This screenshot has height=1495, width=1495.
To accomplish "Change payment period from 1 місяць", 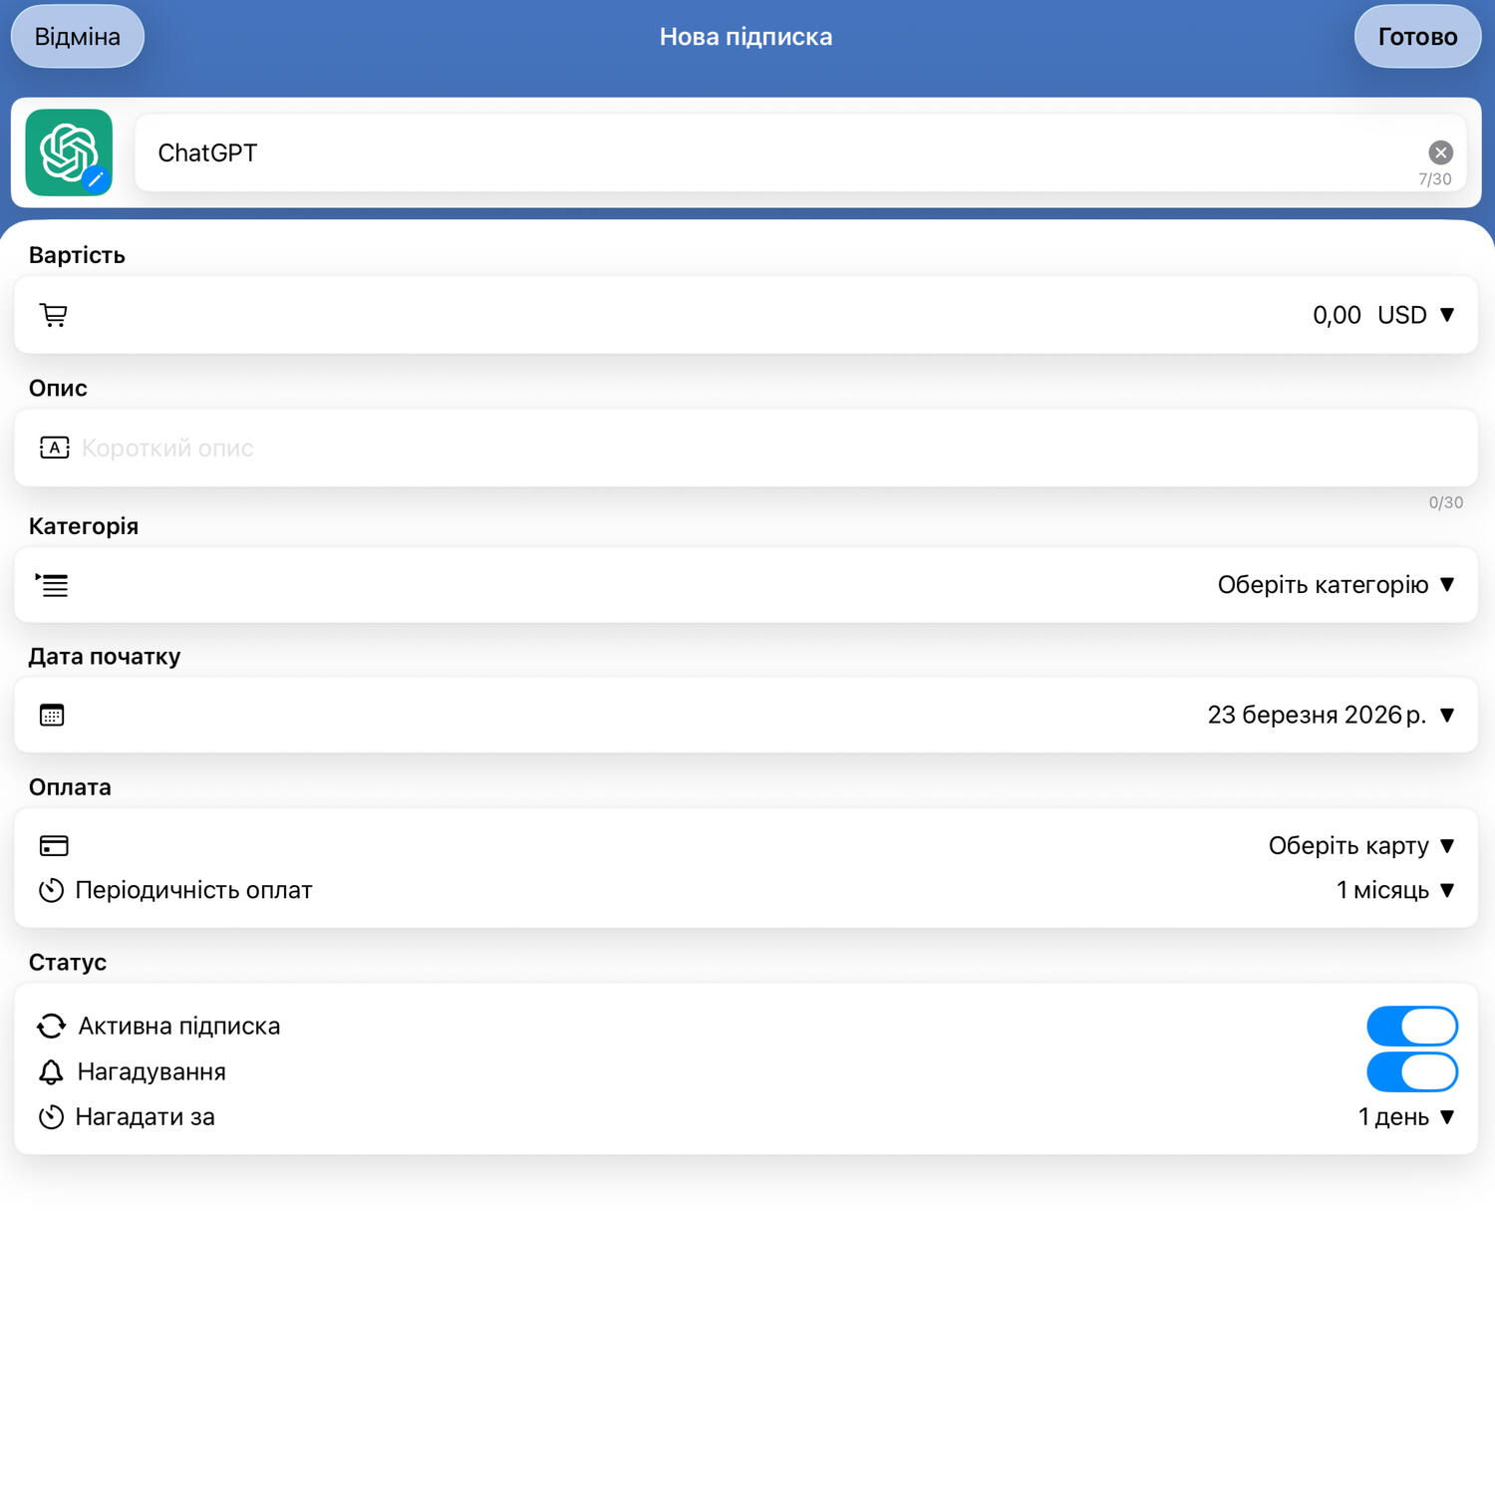I will click(x=1394, y=890).
